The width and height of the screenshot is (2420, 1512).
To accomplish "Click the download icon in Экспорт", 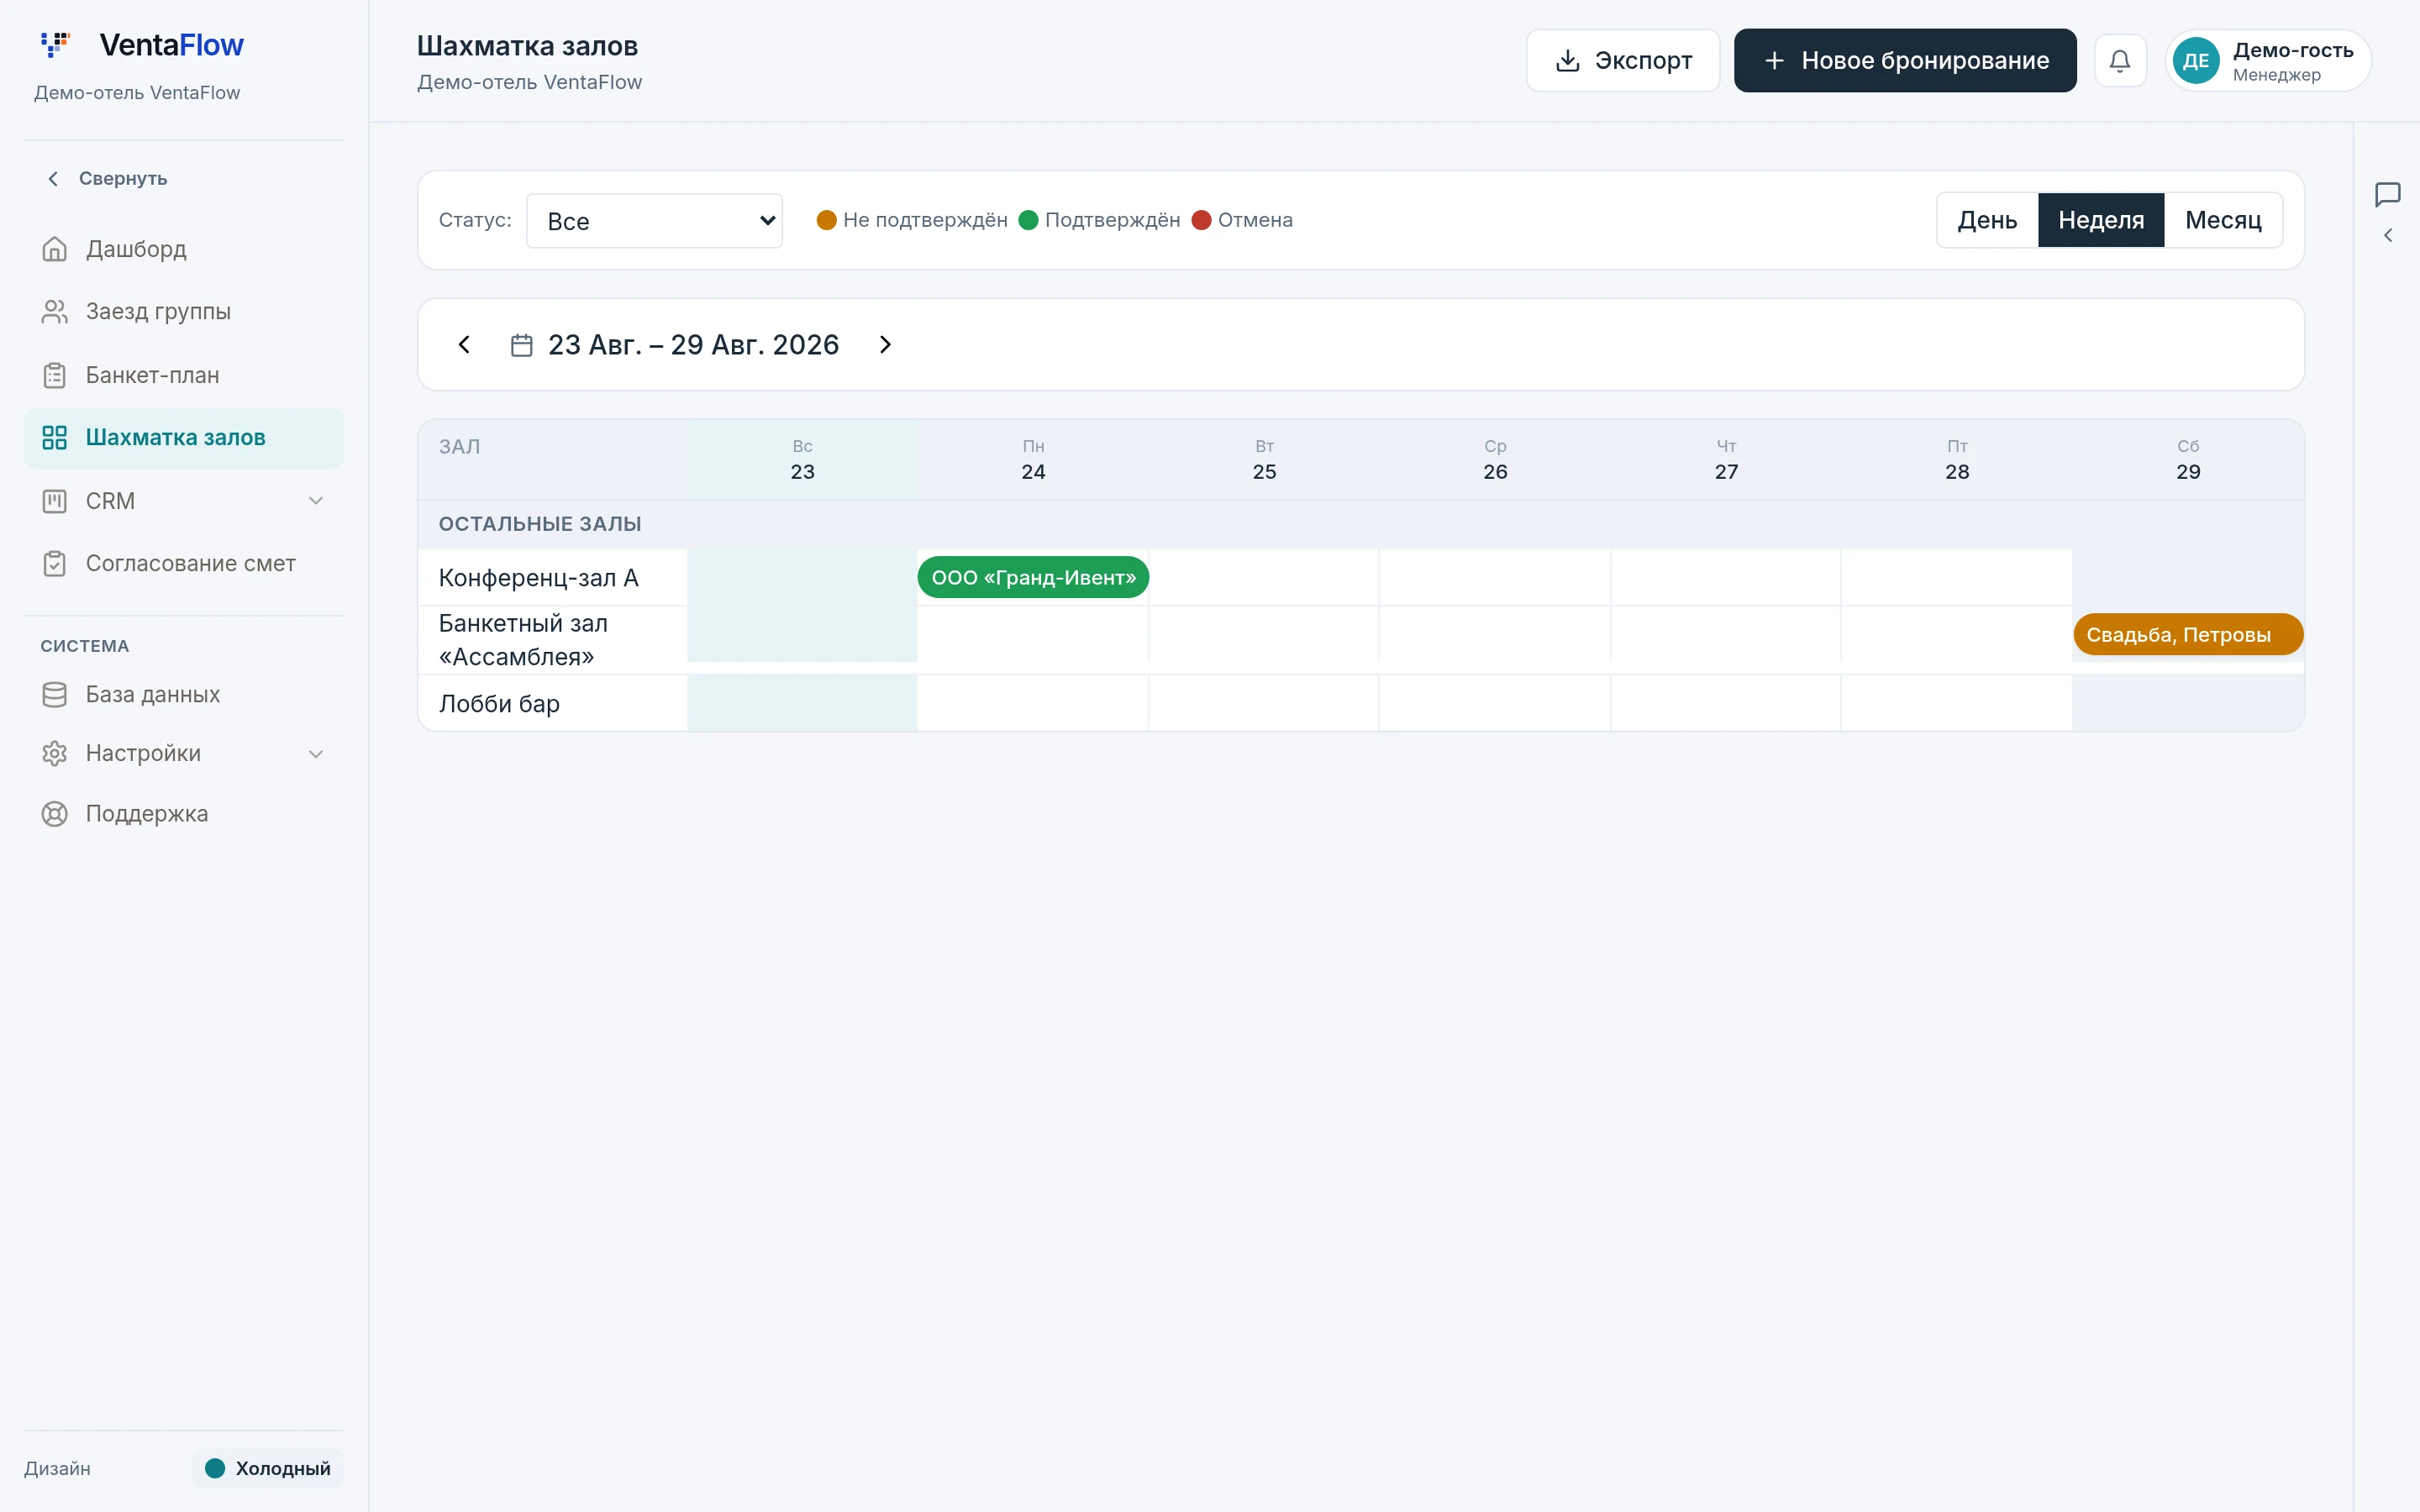I will pos(1567,61).
